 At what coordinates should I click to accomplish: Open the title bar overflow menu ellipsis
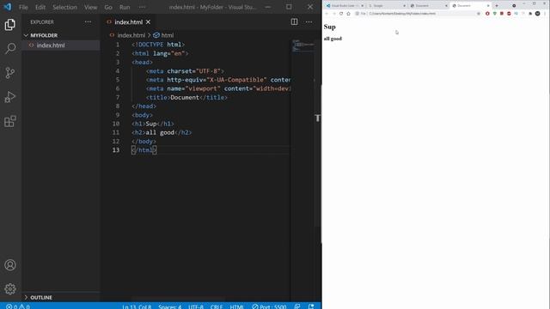click(142, 7)
